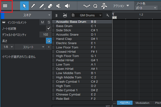Select the Eraser tool
Image resolution: width=161 pixels, height=107 pixels.
pyautogui.click(x=50, y=6)
